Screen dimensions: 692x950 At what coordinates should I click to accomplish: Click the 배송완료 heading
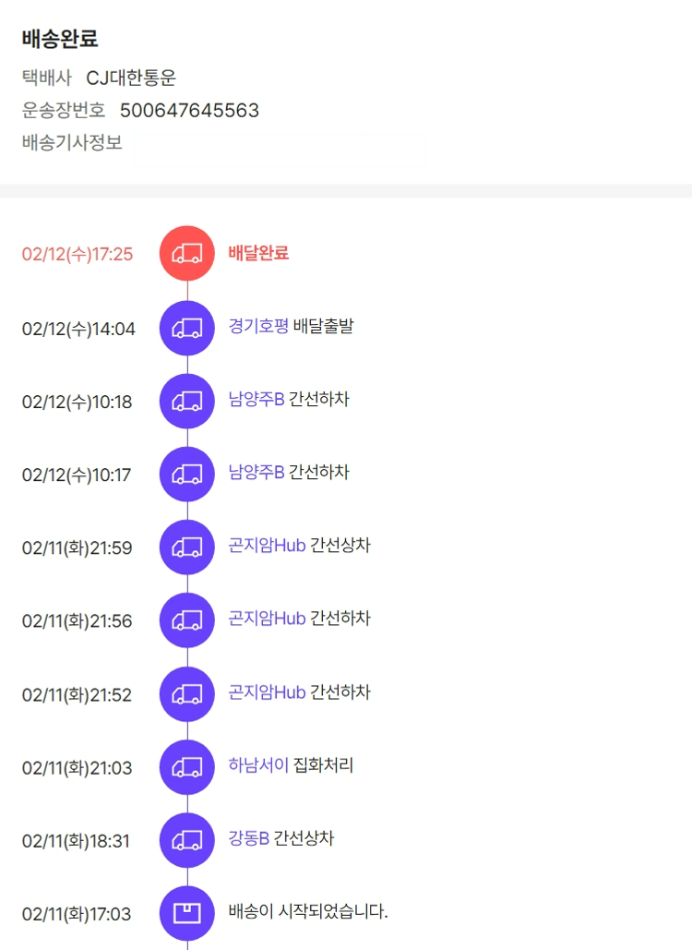[x=60, y=40]
